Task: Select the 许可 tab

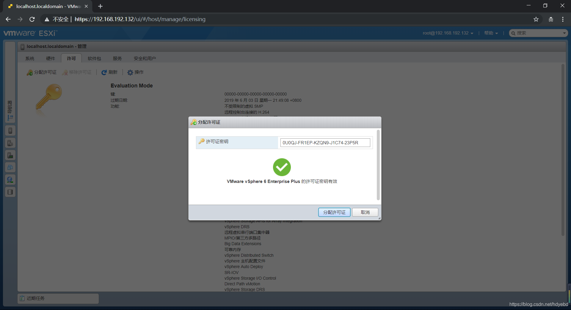Action: click(71, 58)
